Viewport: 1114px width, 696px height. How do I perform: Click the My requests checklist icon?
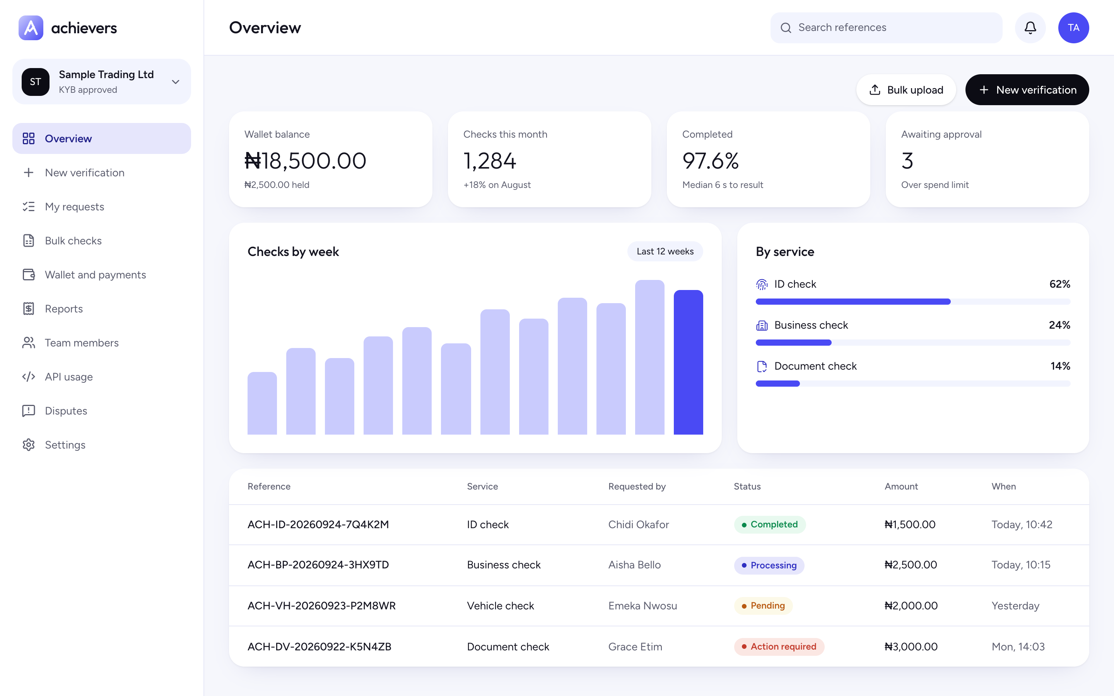click(x=29, y=207)
